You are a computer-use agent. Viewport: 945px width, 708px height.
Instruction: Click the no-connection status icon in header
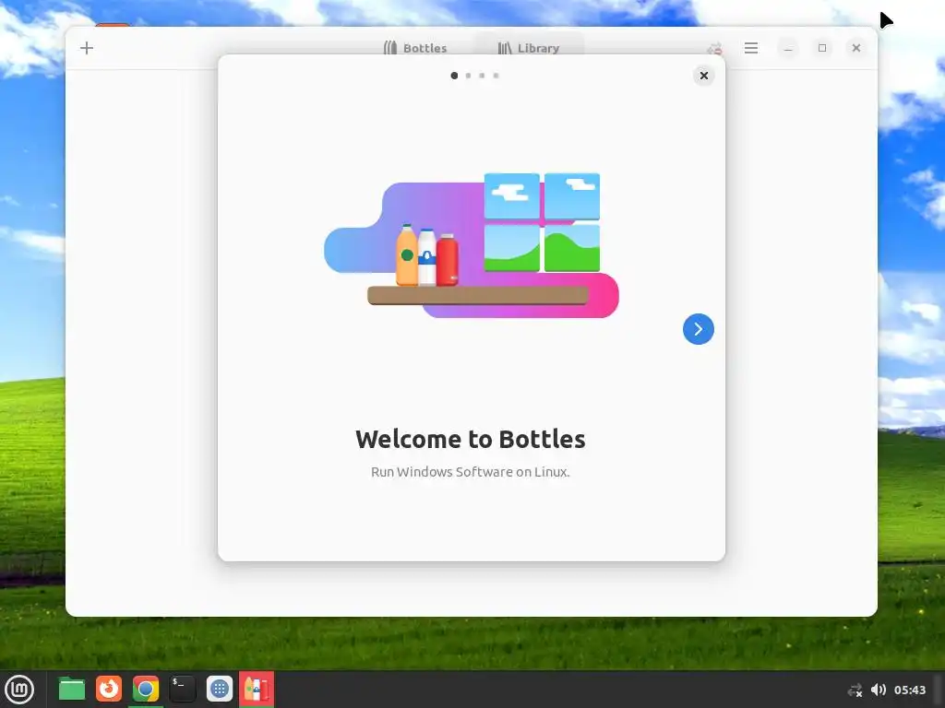(715, 48)
